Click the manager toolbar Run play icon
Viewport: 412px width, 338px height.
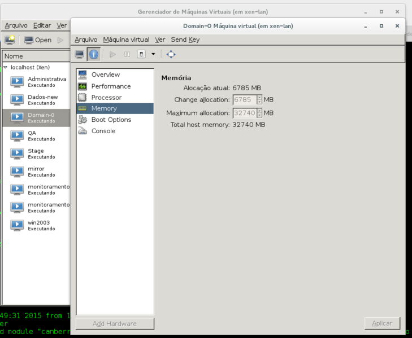60,40
